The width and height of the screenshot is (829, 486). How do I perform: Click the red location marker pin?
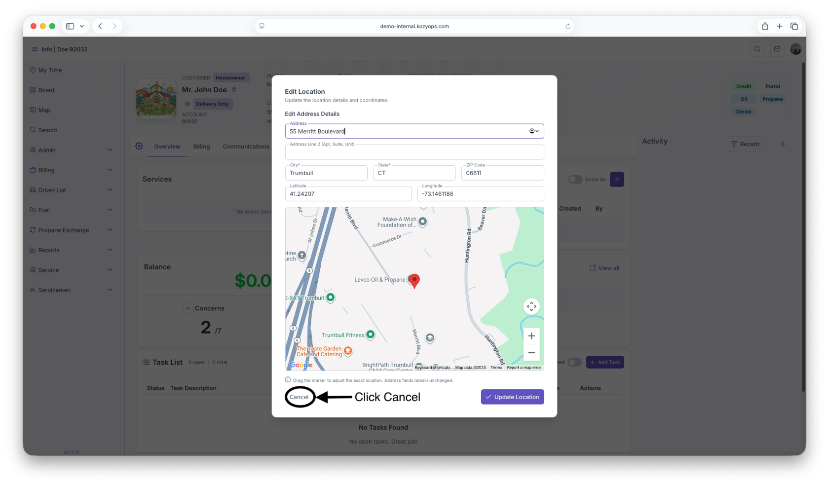pos(414,280)
